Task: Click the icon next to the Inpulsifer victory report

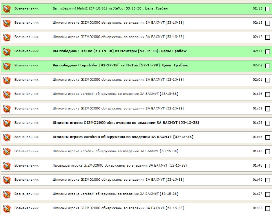Action: tap(7, 66)
